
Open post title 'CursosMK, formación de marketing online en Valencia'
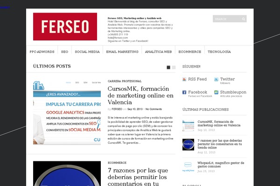click(x=140, y=95)
